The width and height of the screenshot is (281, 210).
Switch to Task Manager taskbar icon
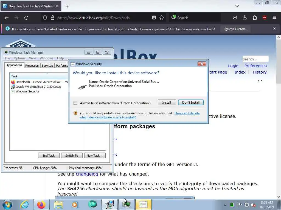coord(126,205)
